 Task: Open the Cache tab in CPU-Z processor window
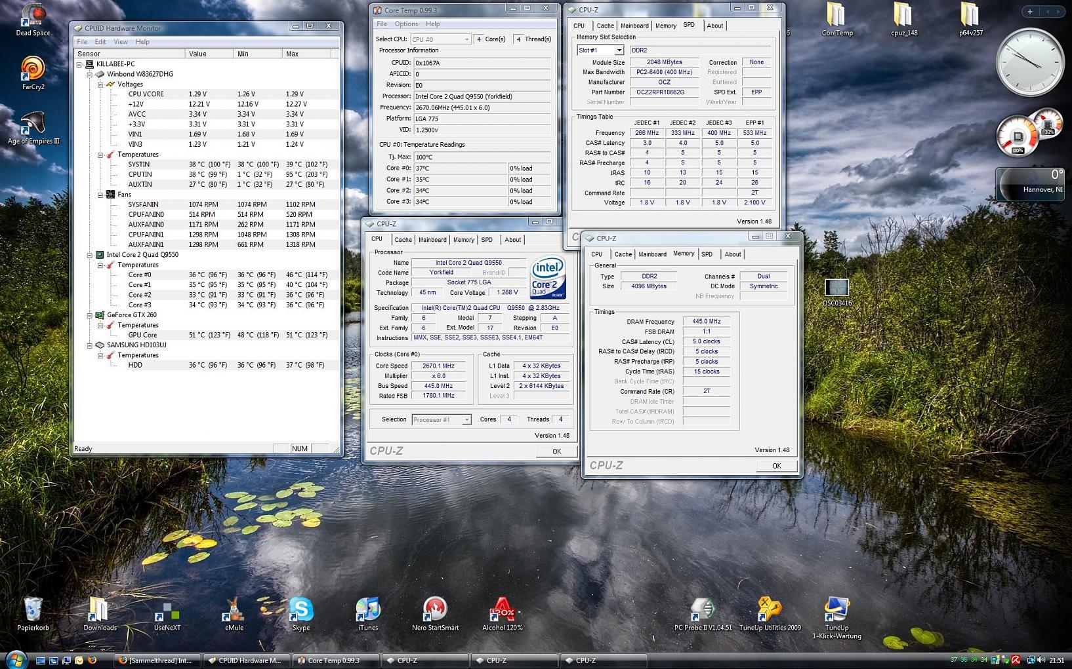(x=403, y=240)
